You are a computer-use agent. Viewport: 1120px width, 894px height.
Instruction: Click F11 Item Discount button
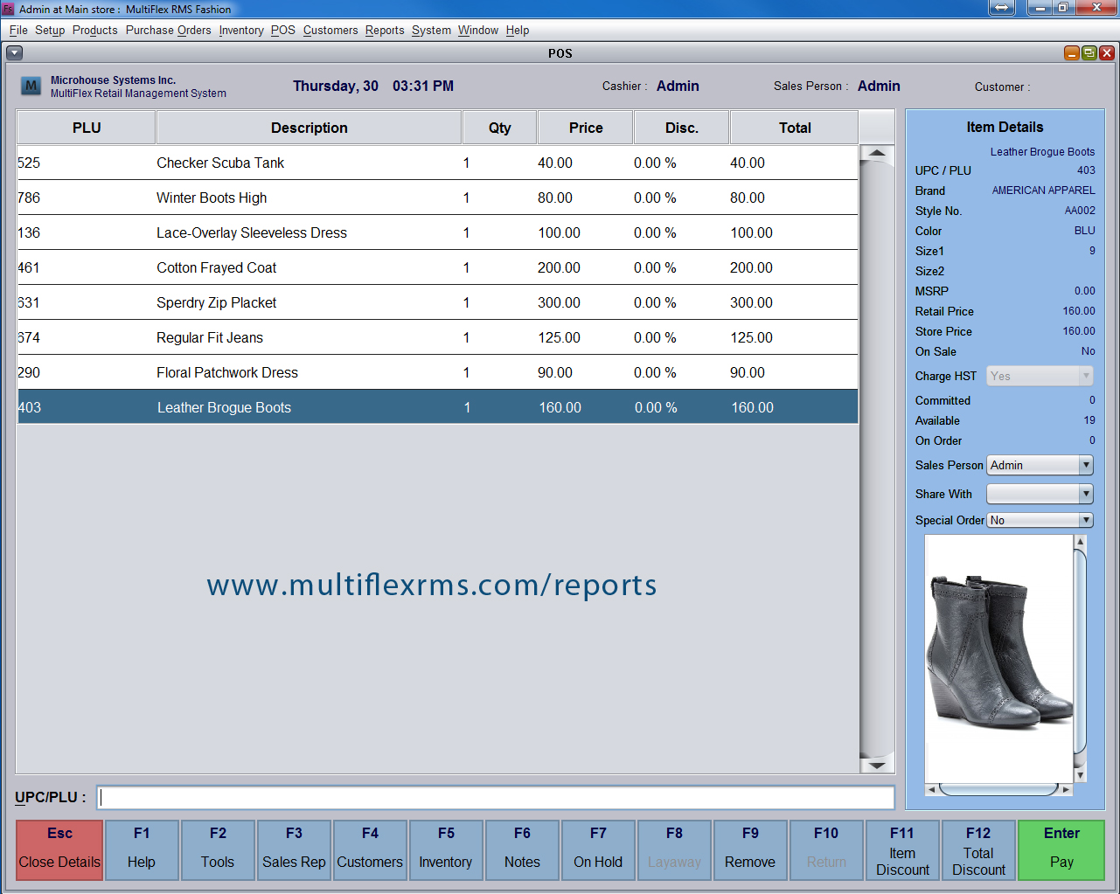pyautogui.click(x=901, y=850)
